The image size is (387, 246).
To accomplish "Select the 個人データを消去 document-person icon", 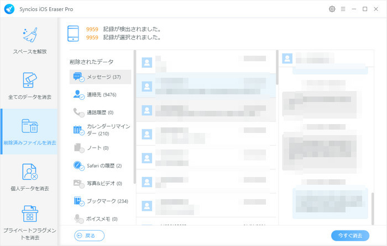I will click(30, 172).
